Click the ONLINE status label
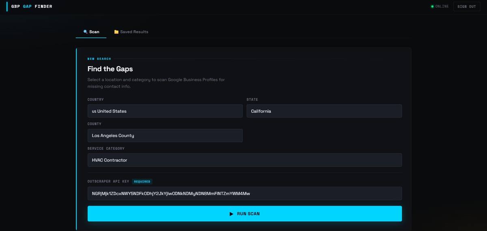Screen dimensions: 487x231 (442, 6)
